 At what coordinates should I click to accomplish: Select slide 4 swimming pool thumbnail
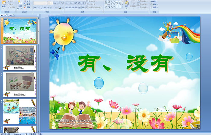(20, 112)
